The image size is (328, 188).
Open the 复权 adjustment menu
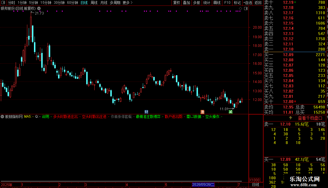coord(176,3)
